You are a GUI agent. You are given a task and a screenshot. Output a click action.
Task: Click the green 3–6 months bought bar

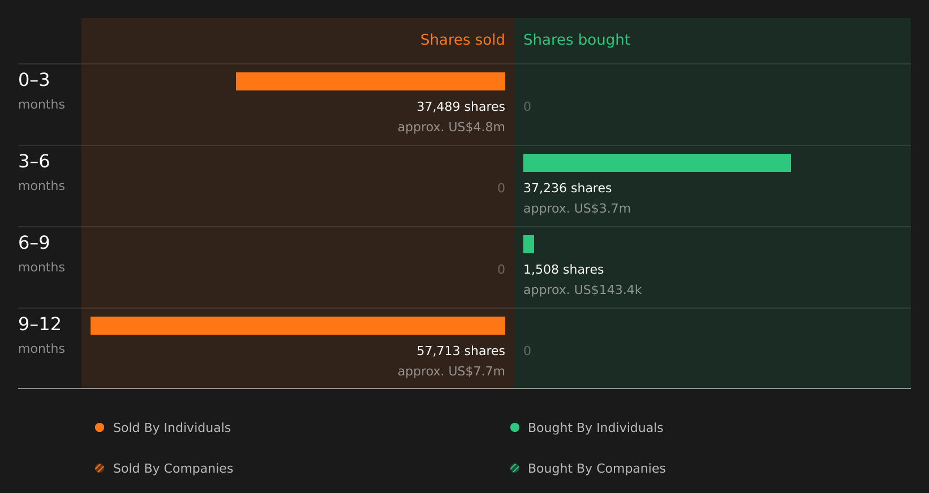click(657, 163)
